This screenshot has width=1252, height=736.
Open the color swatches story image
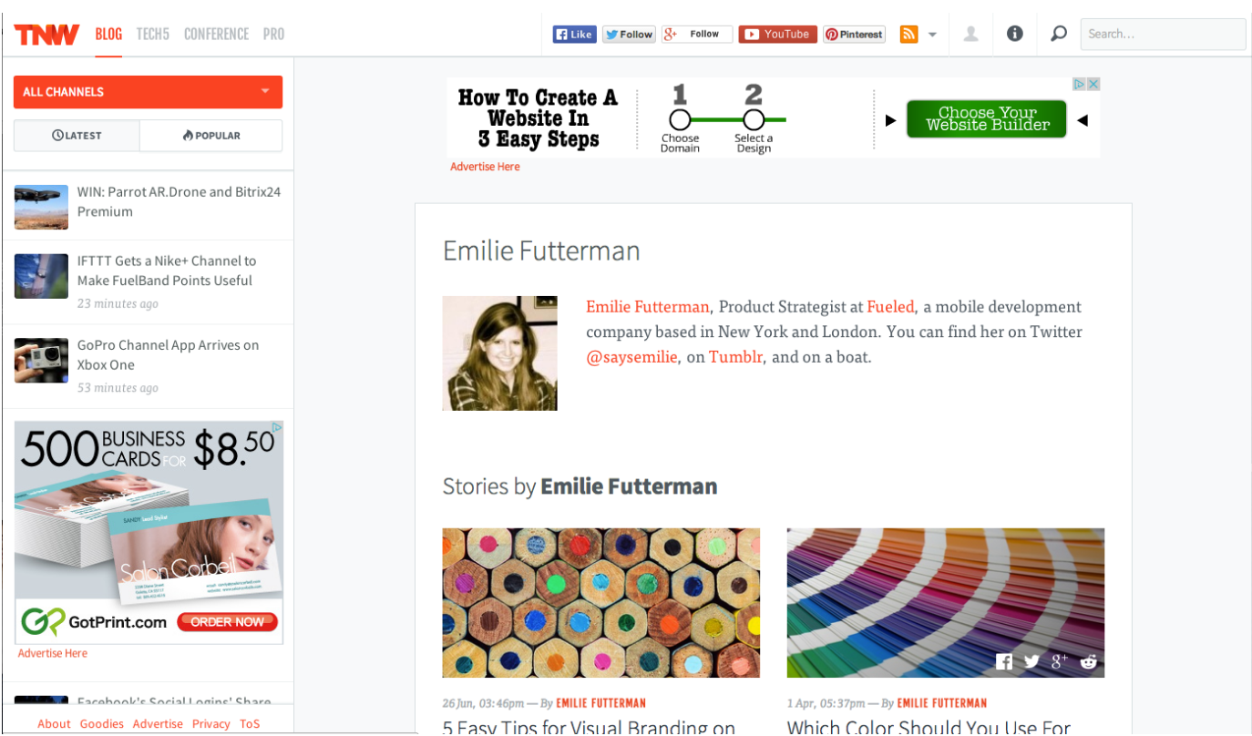tap(945, 602)
